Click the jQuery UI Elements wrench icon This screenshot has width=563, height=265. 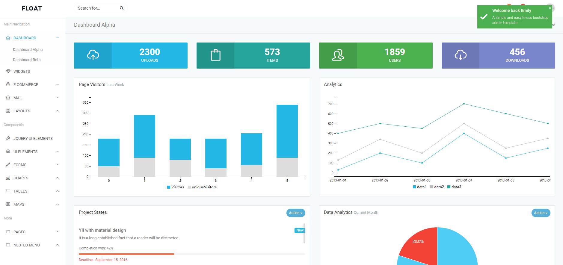(8, 139)
